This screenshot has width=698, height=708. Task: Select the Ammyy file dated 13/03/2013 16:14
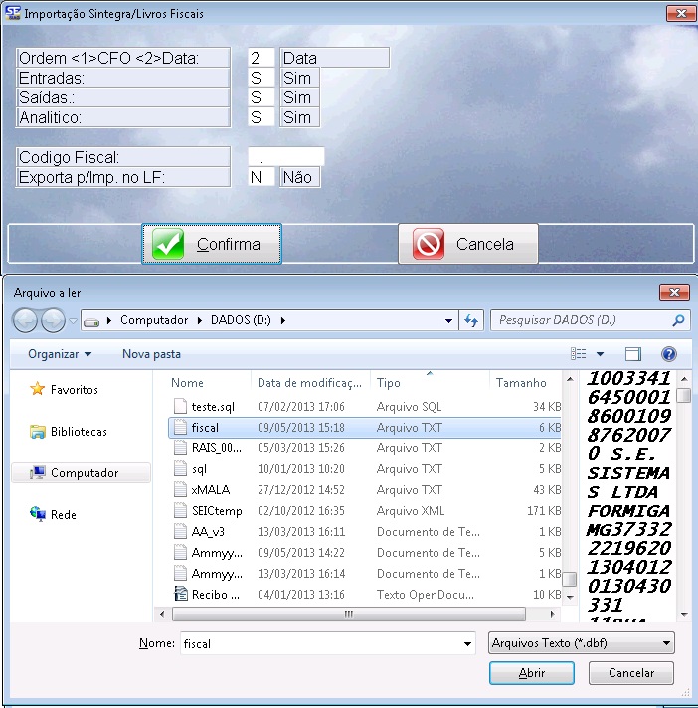tap(364, 573)
